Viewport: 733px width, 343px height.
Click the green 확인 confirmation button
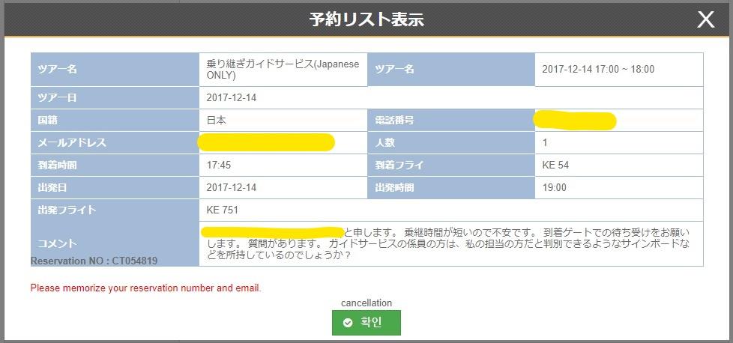pyautogui.click(x=366, y=323)
